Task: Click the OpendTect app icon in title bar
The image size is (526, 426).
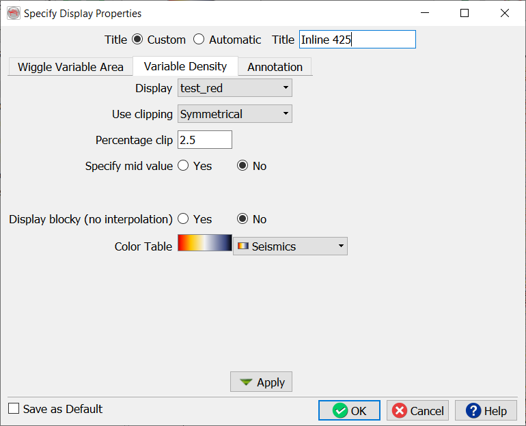Action: click(x=13, y=13)
